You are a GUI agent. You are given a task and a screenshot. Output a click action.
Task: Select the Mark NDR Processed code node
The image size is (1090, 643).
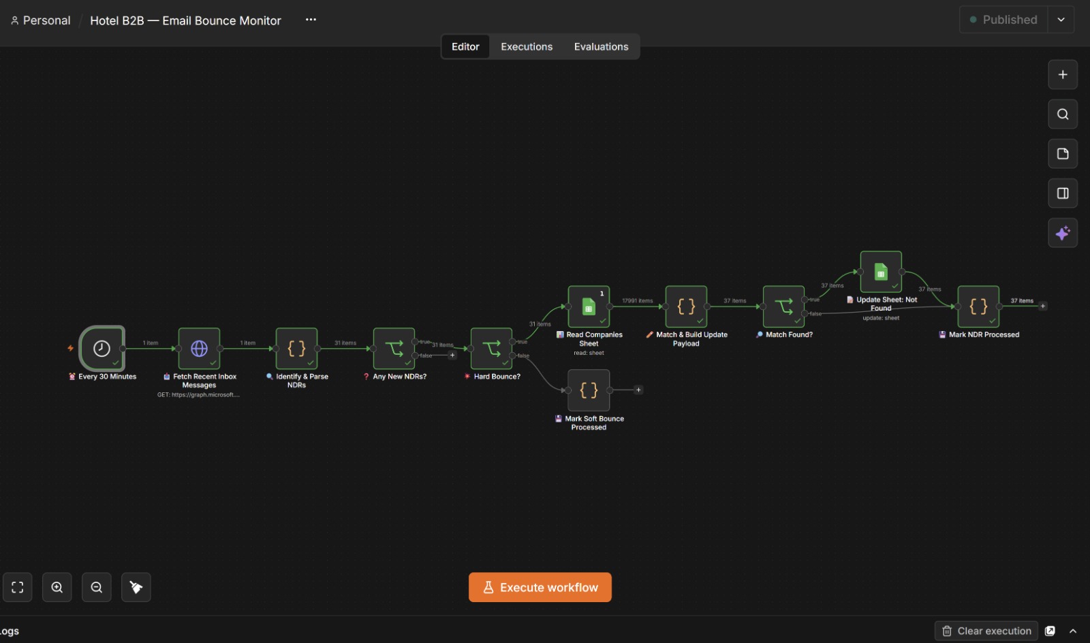[978, 307]
